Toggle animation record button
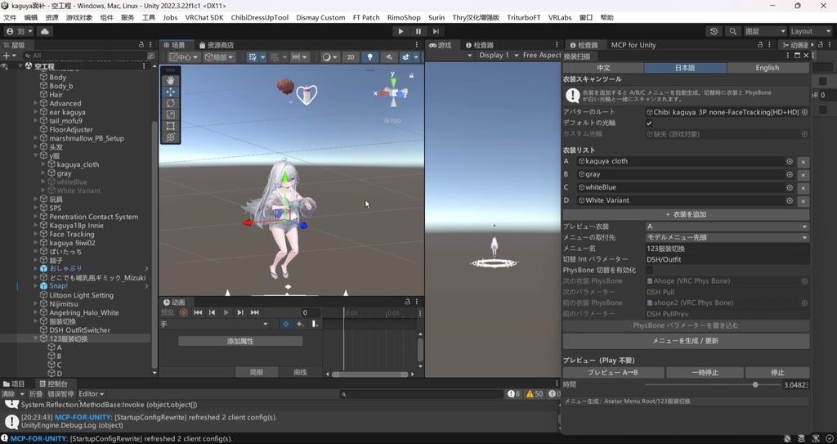The image size is (837, 444). tap(184, 312)
